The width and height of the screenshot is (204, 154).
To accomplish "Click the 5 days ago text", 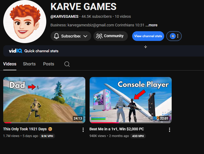I will [30, 136].
